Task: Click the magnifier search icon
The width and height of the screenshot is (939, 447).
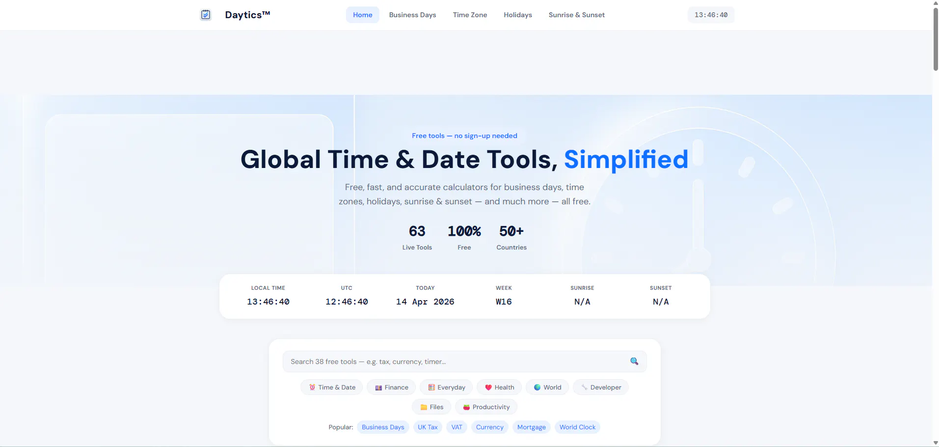Action: click(x=634, y=362)
